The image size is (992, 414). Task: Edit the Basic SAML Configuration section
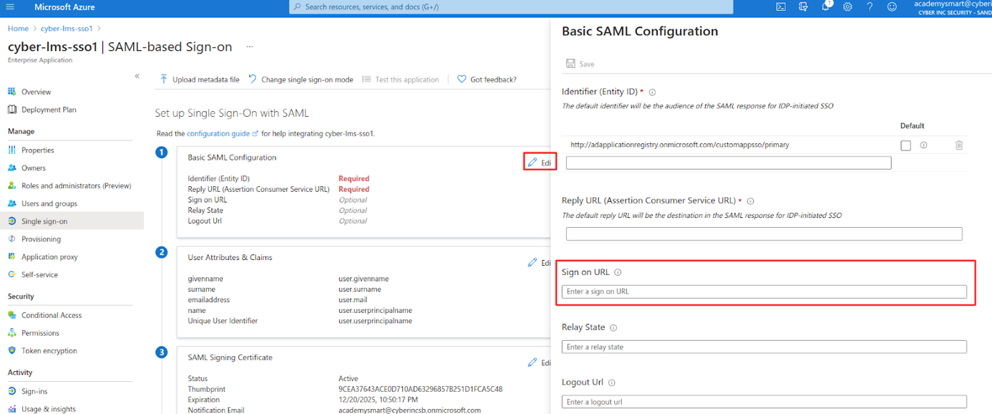(540, 163)
